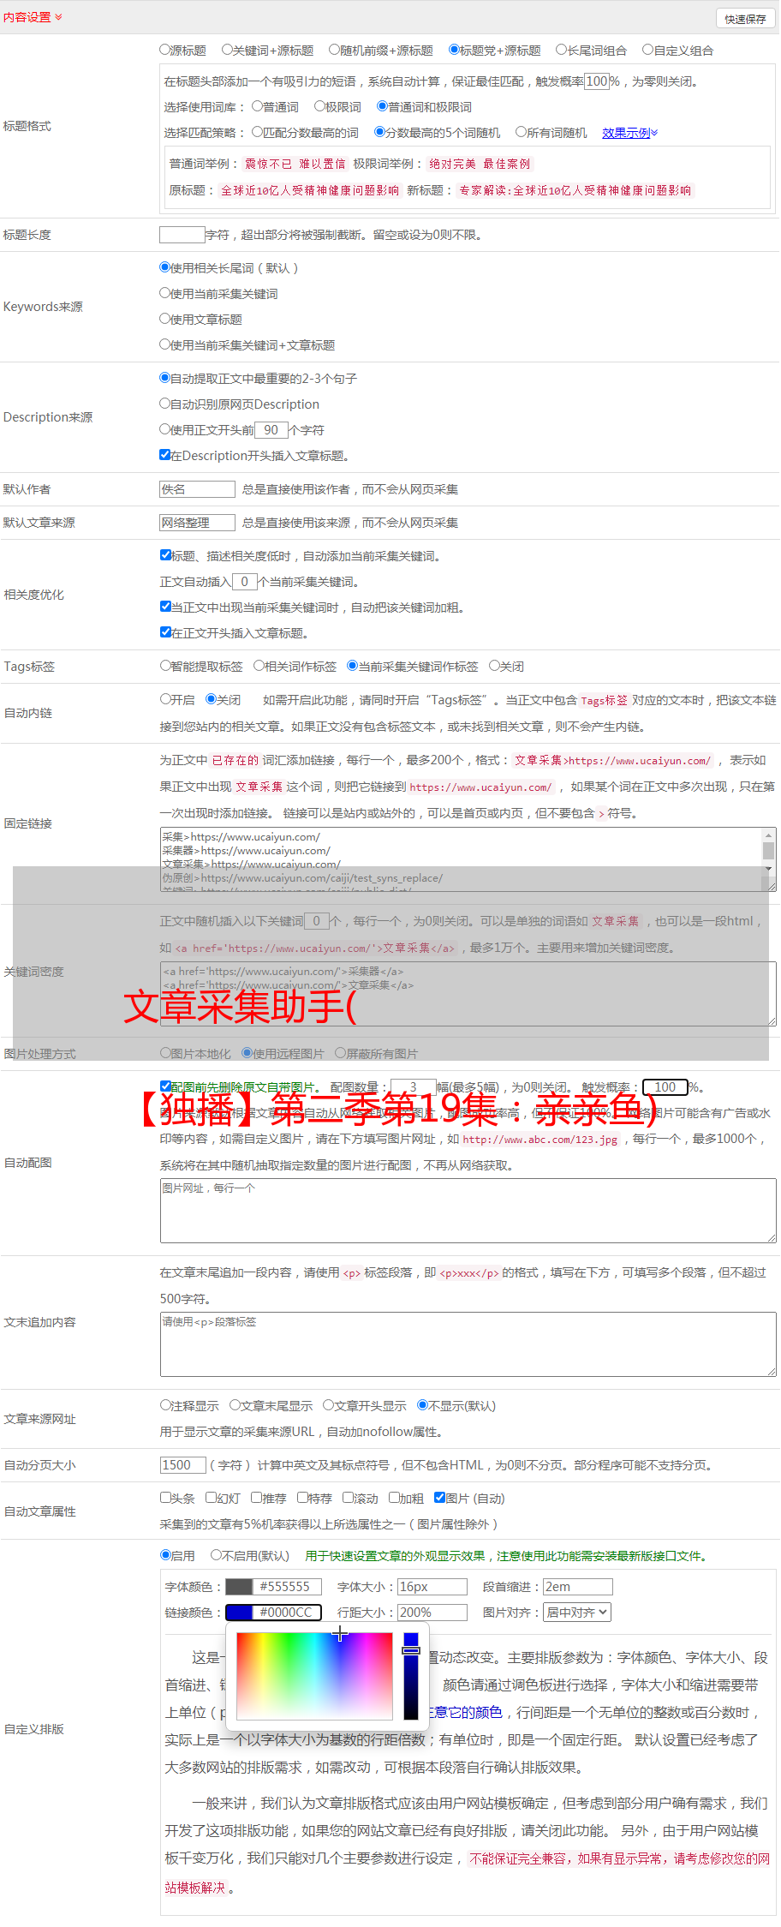Edit the 段首缩进 2em field
781x1927 pixels.
578,1587
